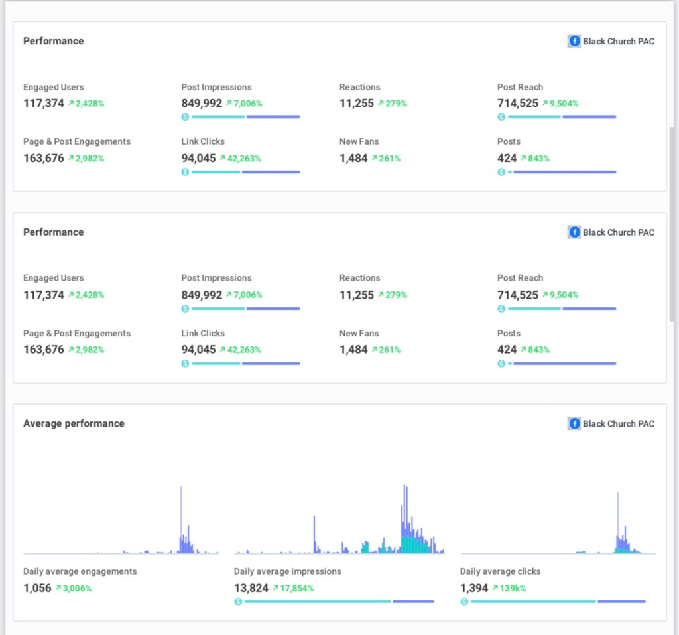This screenshot has width=679, height=635.
Task: Click the Daily average impressions paid/organic bar
Action: tap(339, 602)
